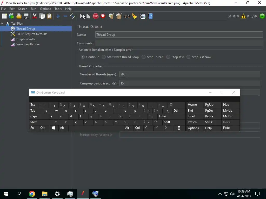Click the yellow warning triangle log indicator
Screen dimensions: 266x199
[x=243, y=16]
